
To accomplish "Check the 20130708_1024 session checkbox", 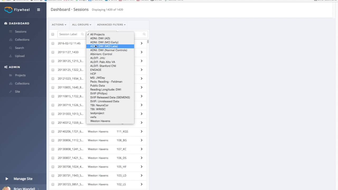I will pos(53,167).
